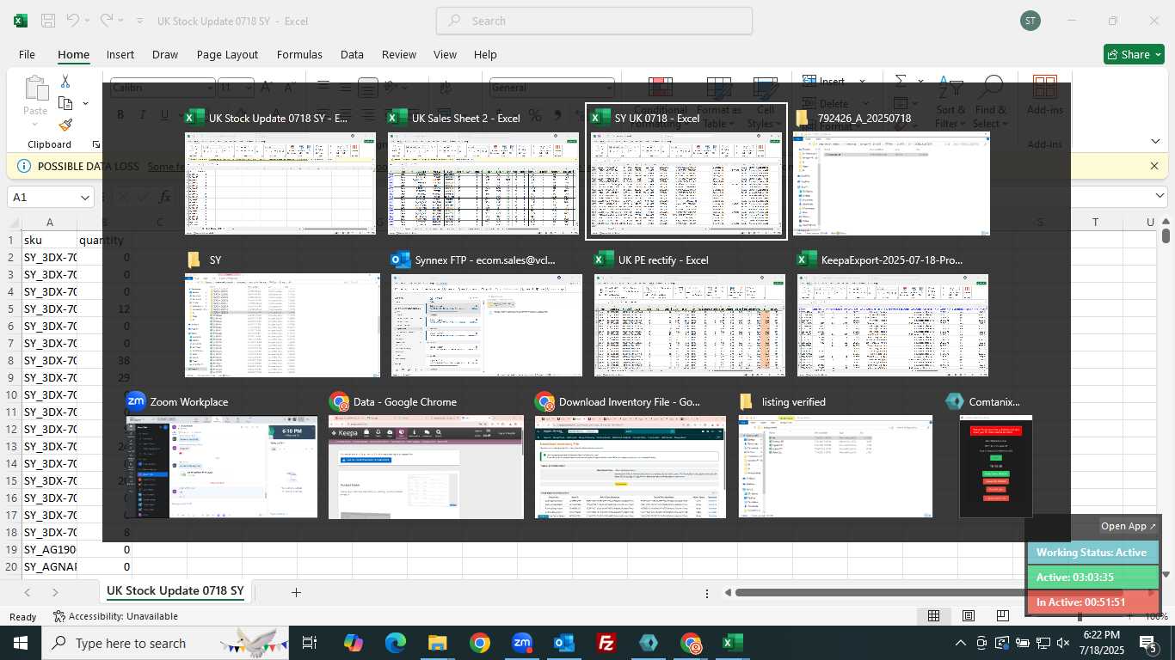
Task: Expand the Copy dropdown arrow
Action: (x=85, y=103)
